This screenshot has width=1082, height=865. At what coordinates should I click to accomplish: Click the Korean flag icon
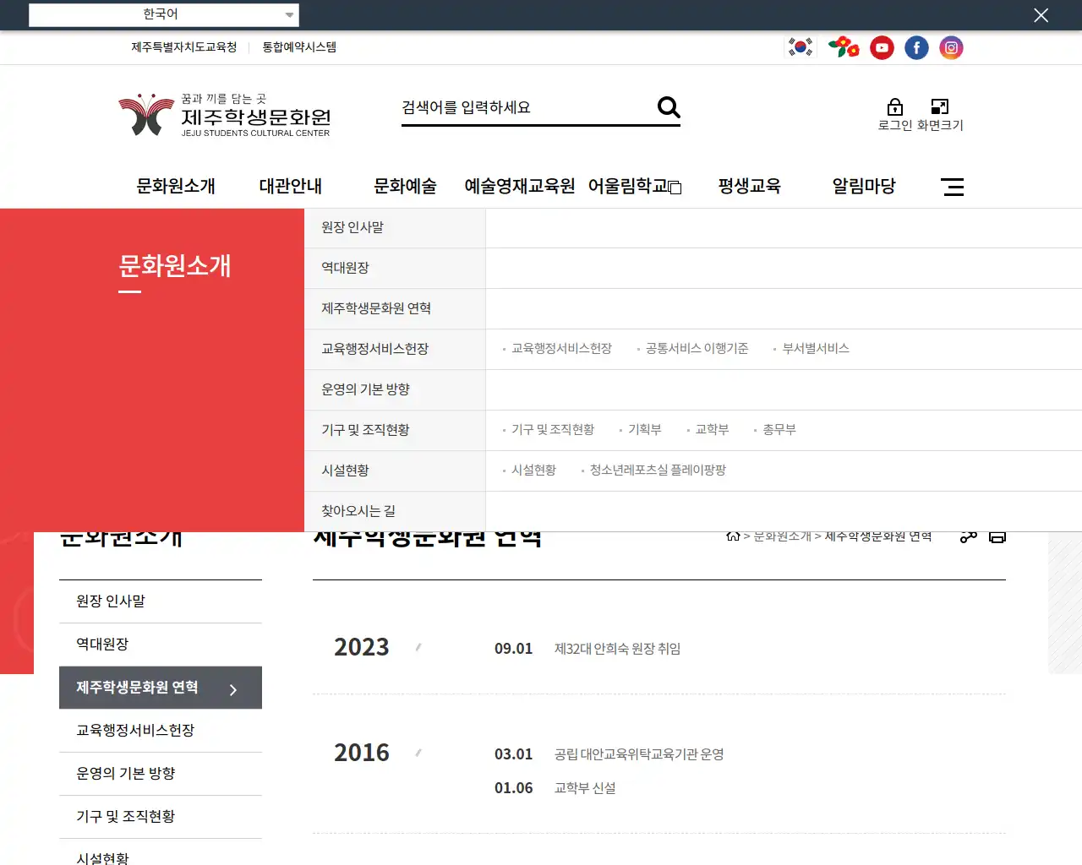(801, 47)
